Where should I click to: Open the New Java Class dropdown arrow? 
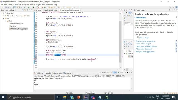pyautogui.click(x=47, y=7)
